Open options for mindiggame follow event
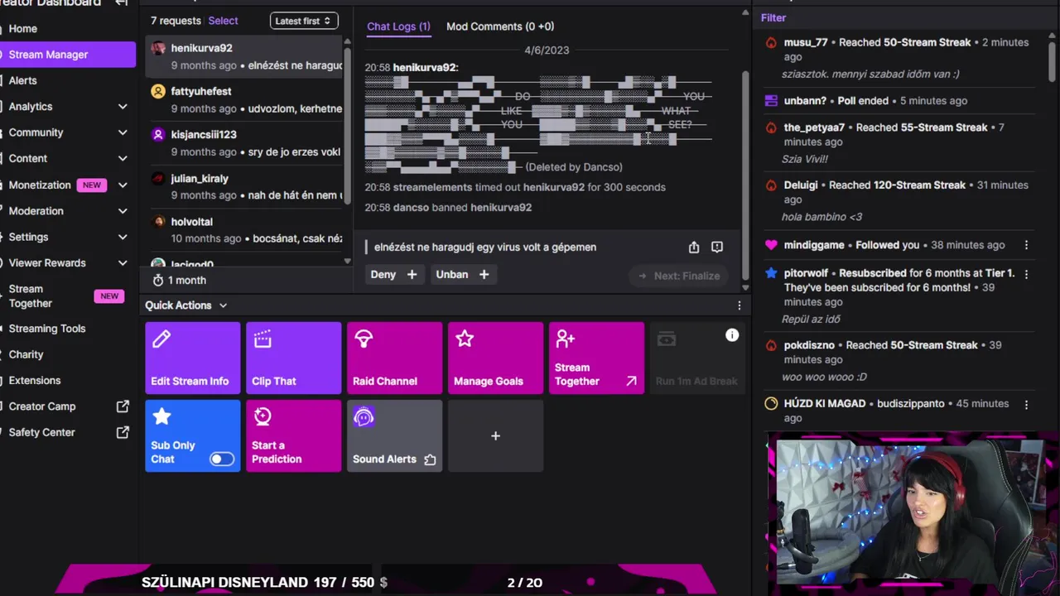Viewport: 1060px width, 596px height. (x=1026, y=245)
